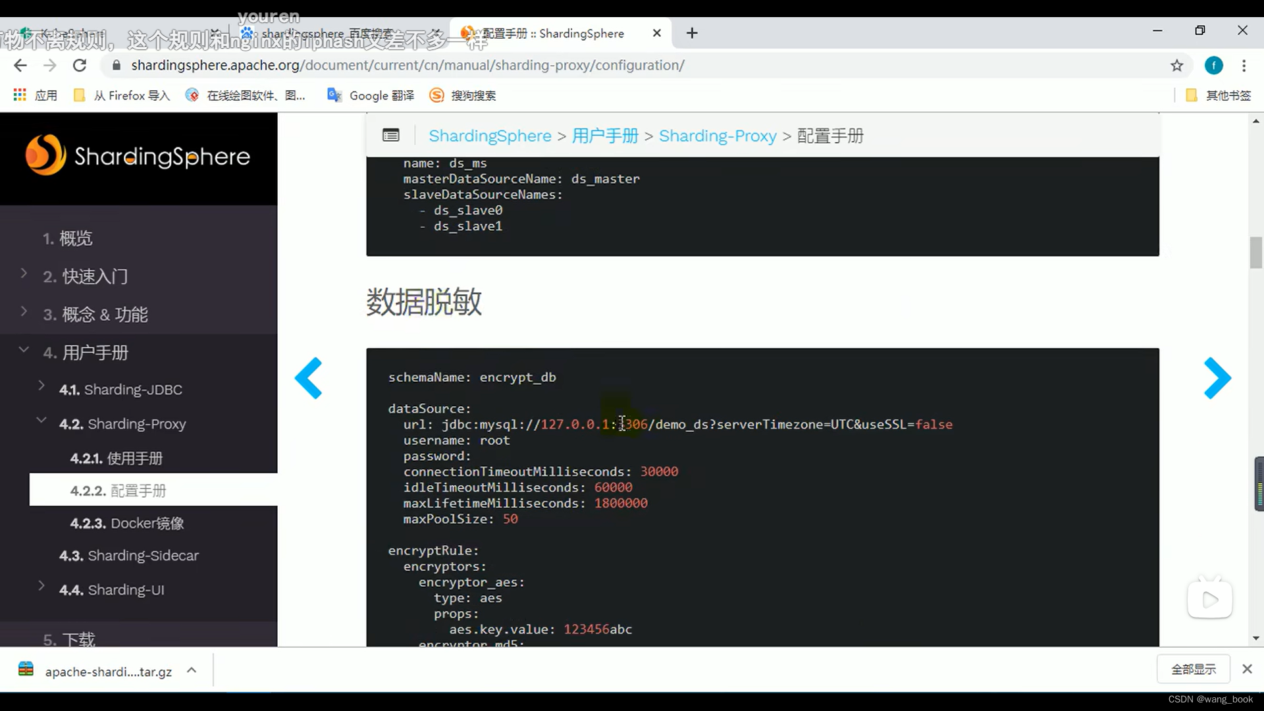Collapse the 4. 用户手册 chevron
Viewport: 1264px width, 711px height.
[24, 350]
